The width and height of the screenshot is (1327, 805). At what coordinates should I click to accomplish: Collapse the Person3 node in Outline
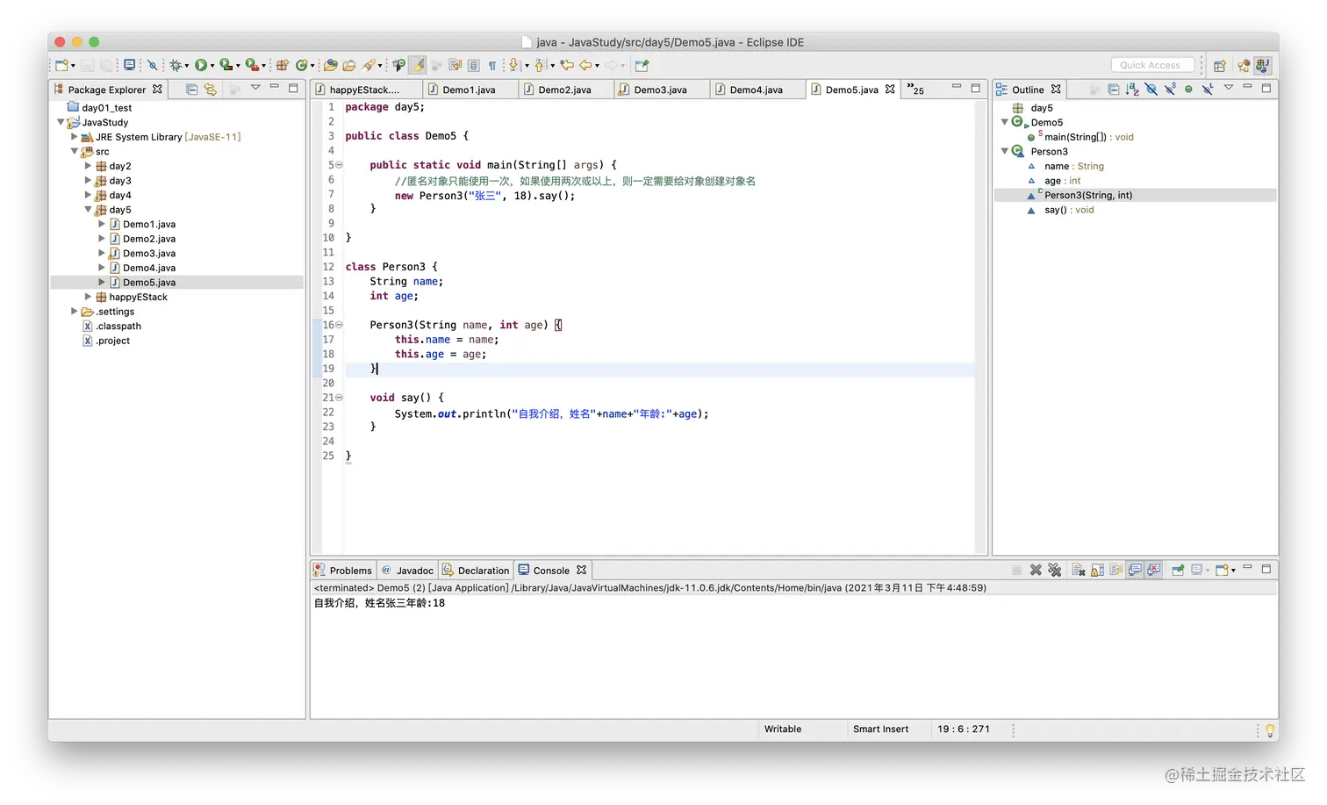click(x=1005, y=151)
